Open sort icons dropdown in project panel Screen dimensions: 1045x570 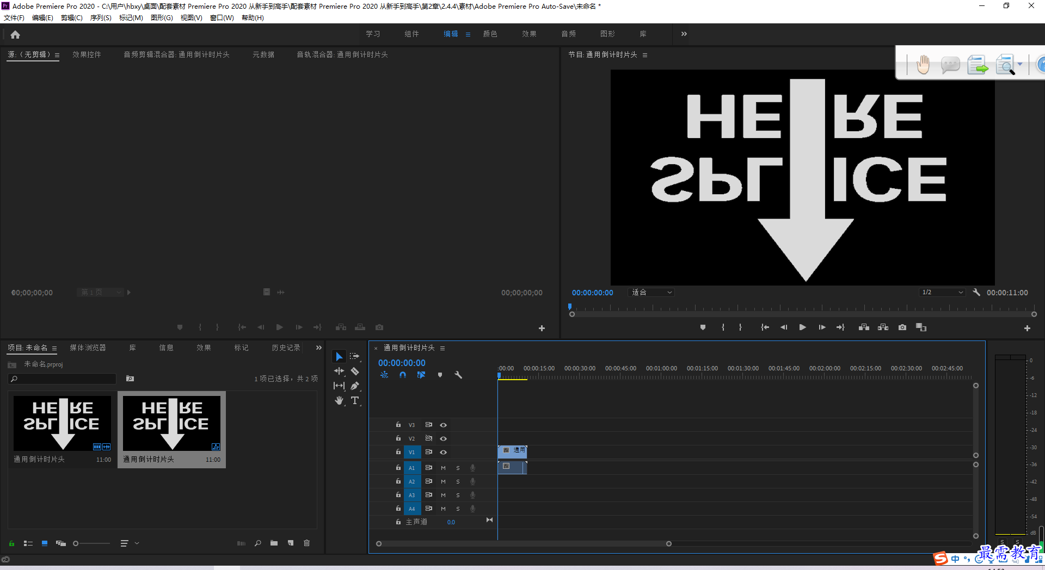point(130,543)
